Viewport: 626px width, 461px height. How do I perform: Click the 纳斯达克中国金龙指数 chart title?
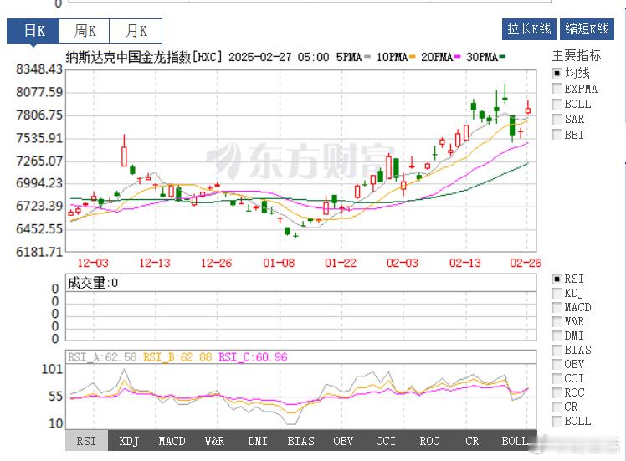(x=129, y=57)
